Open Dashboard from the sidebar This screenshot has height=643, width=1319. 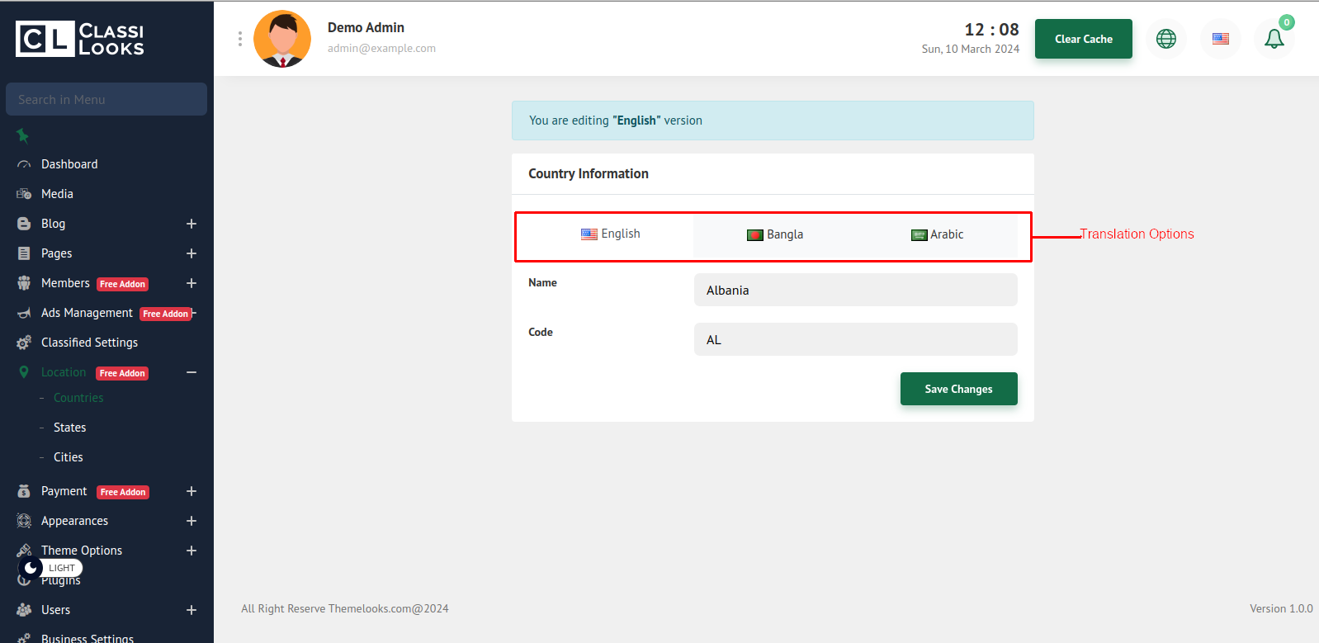pos(69,164)
